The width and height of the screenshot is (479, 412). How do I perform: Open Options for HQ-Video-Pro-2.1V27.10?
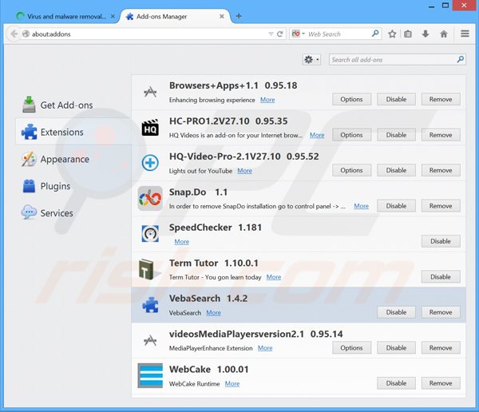pos(351,170)
